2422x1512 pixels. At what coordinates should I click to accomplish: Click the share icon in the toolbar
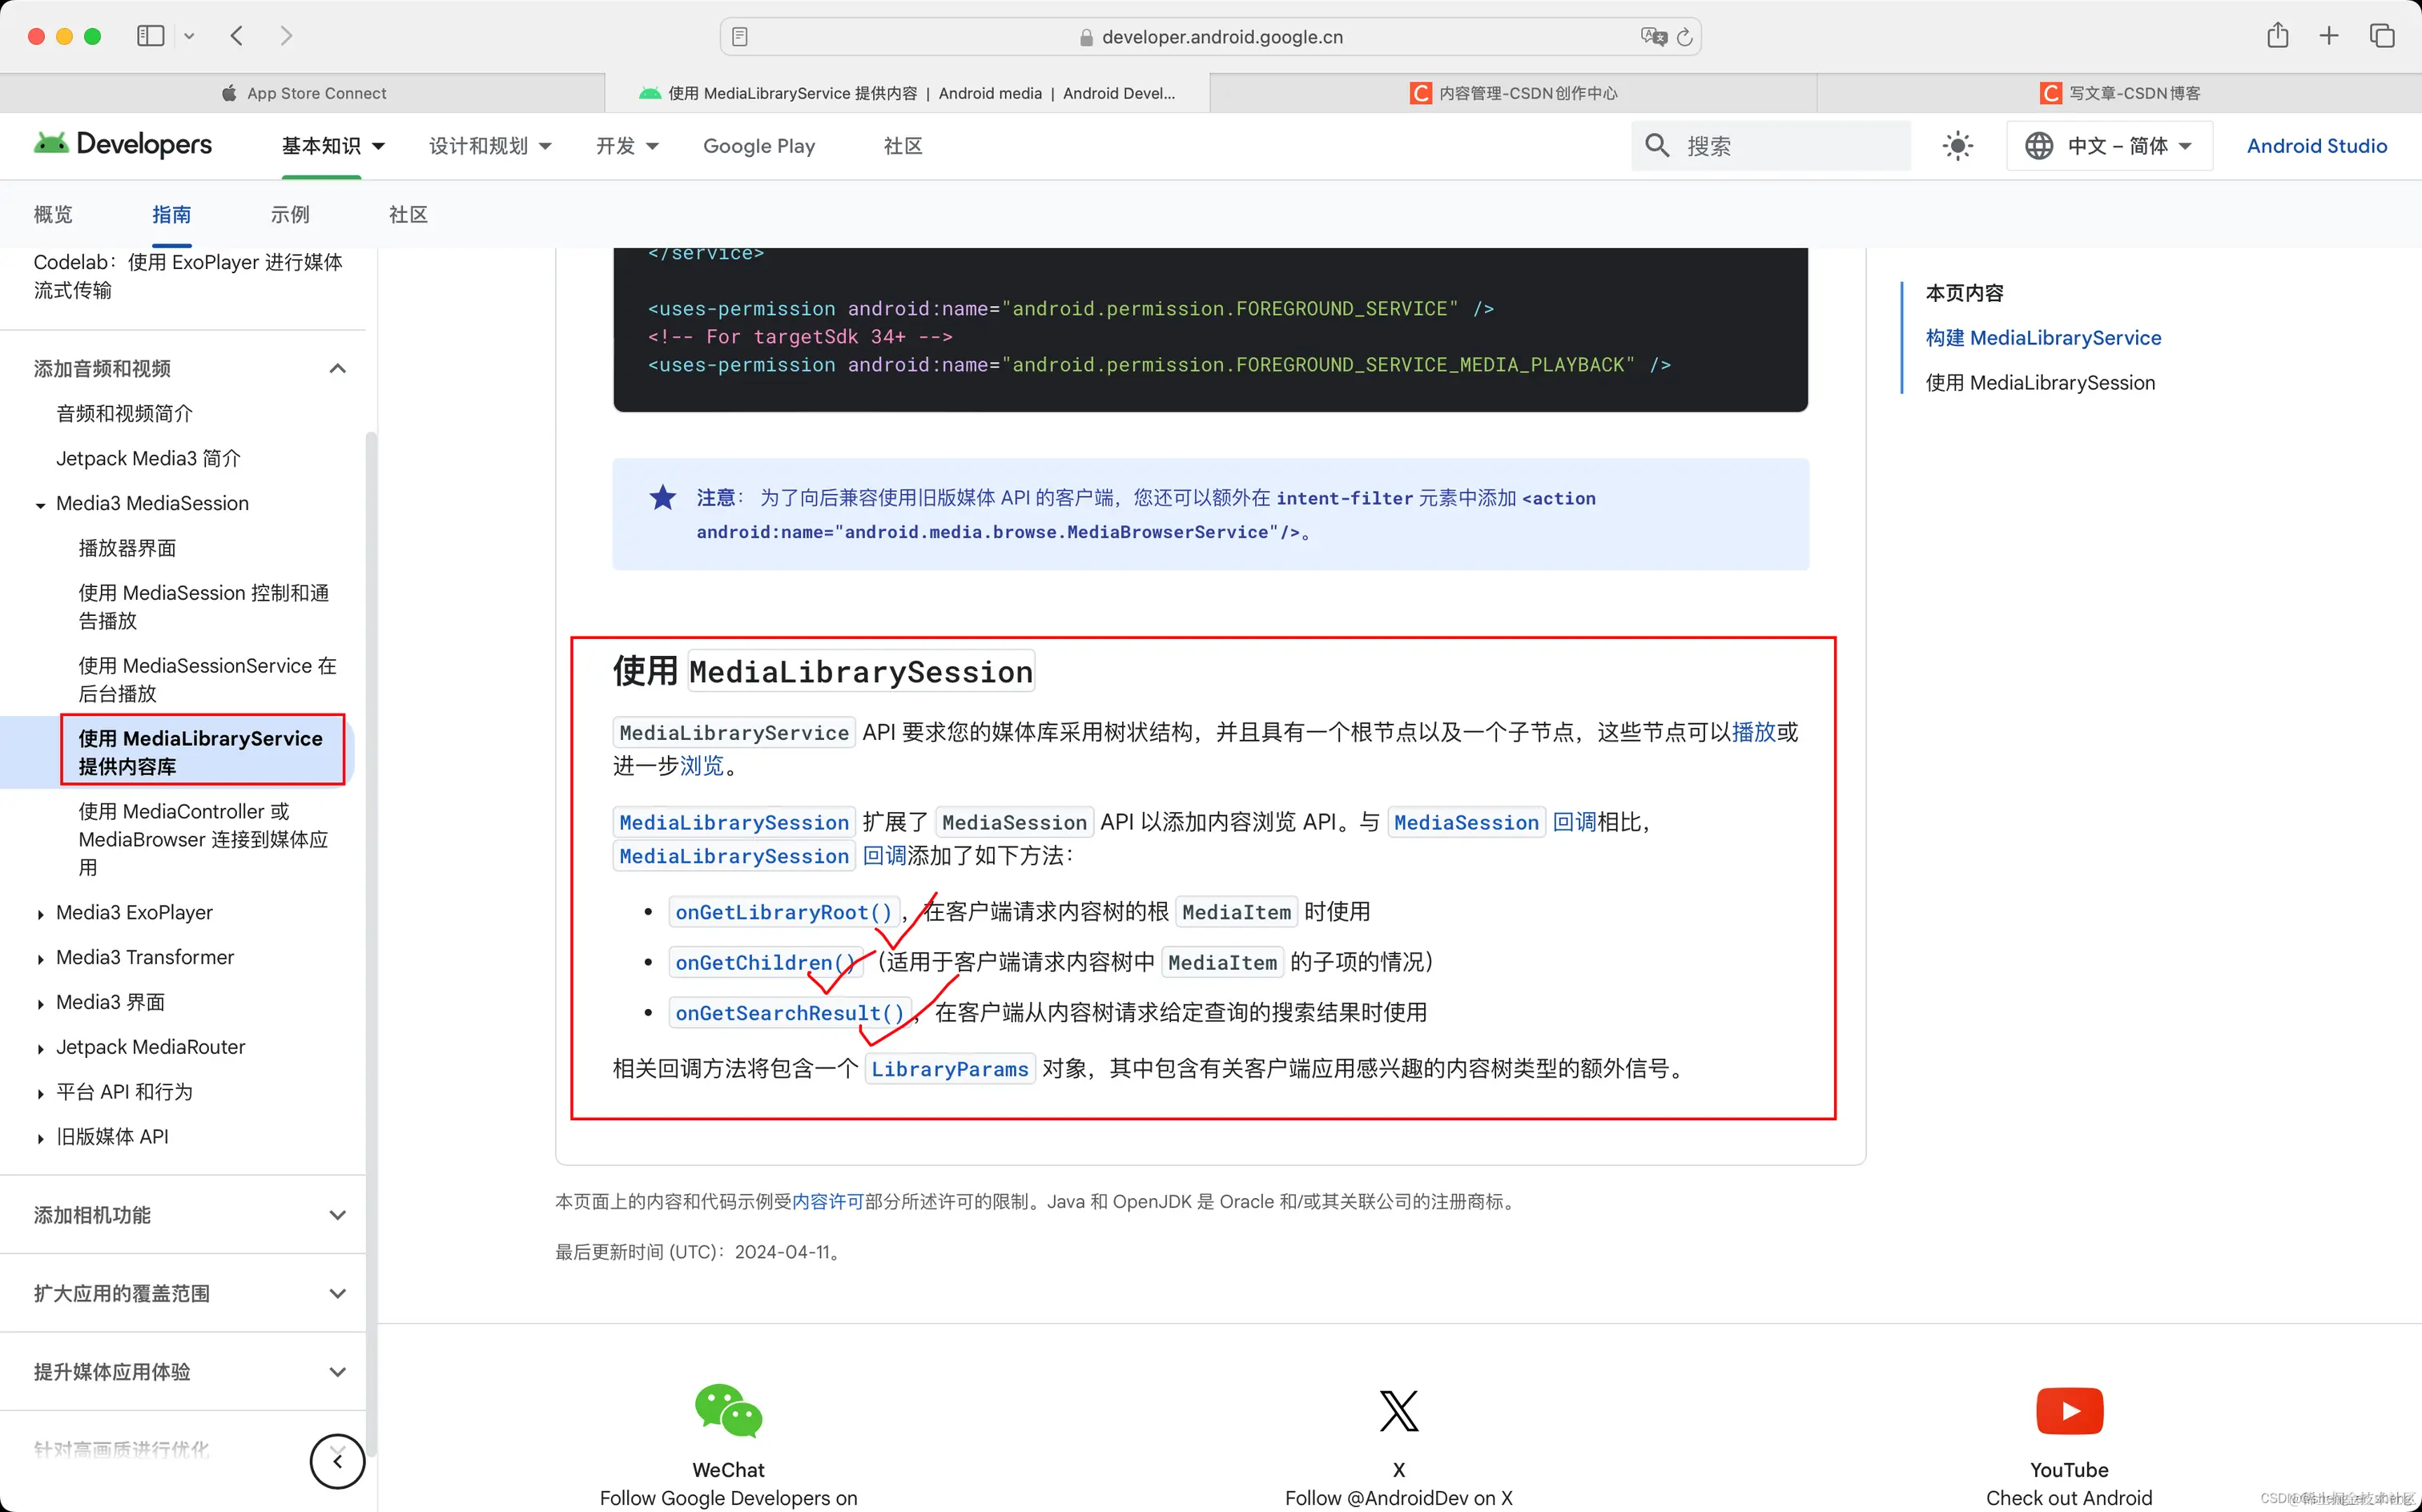pos(2278,35)
